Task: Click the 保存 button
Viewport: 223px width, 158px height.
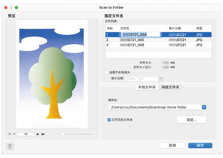Action: coord(200,145)
